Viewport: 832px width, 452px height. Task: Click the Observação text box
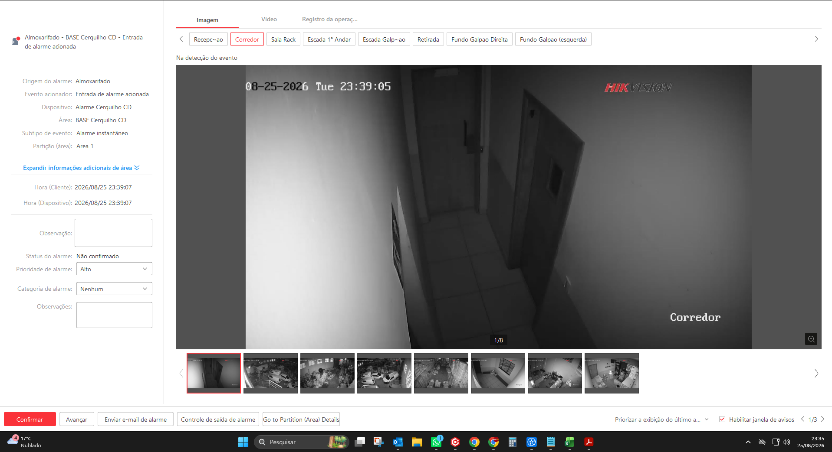[x=113, y=233]
